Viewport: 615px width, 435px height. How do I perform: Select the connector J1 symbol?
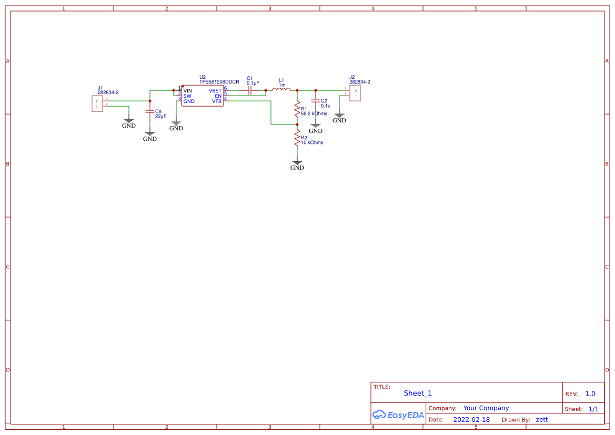click(x=97, y=103)
